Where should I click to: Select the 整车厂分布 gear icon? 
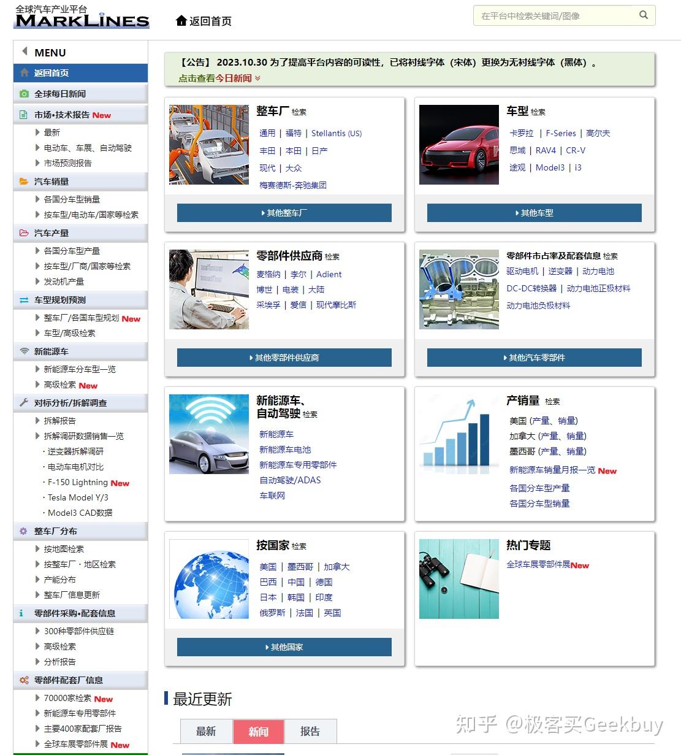coord(22,531)
